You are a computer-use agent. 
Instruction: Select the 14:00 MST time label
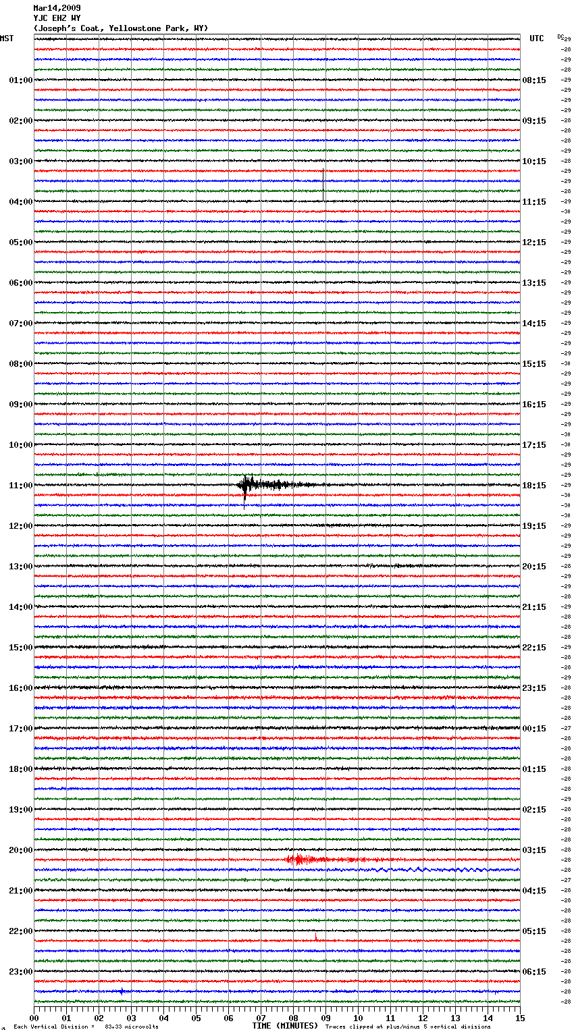pos(21,607)
